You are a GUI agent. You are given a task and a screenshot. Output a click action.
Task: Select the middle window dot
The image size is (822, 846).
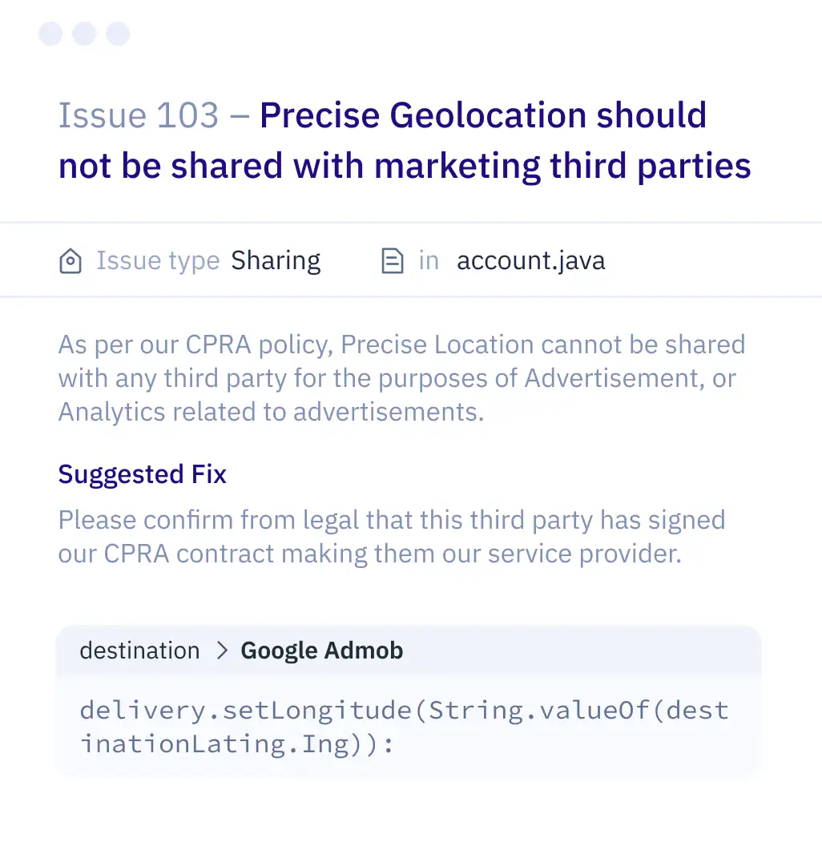84,34
